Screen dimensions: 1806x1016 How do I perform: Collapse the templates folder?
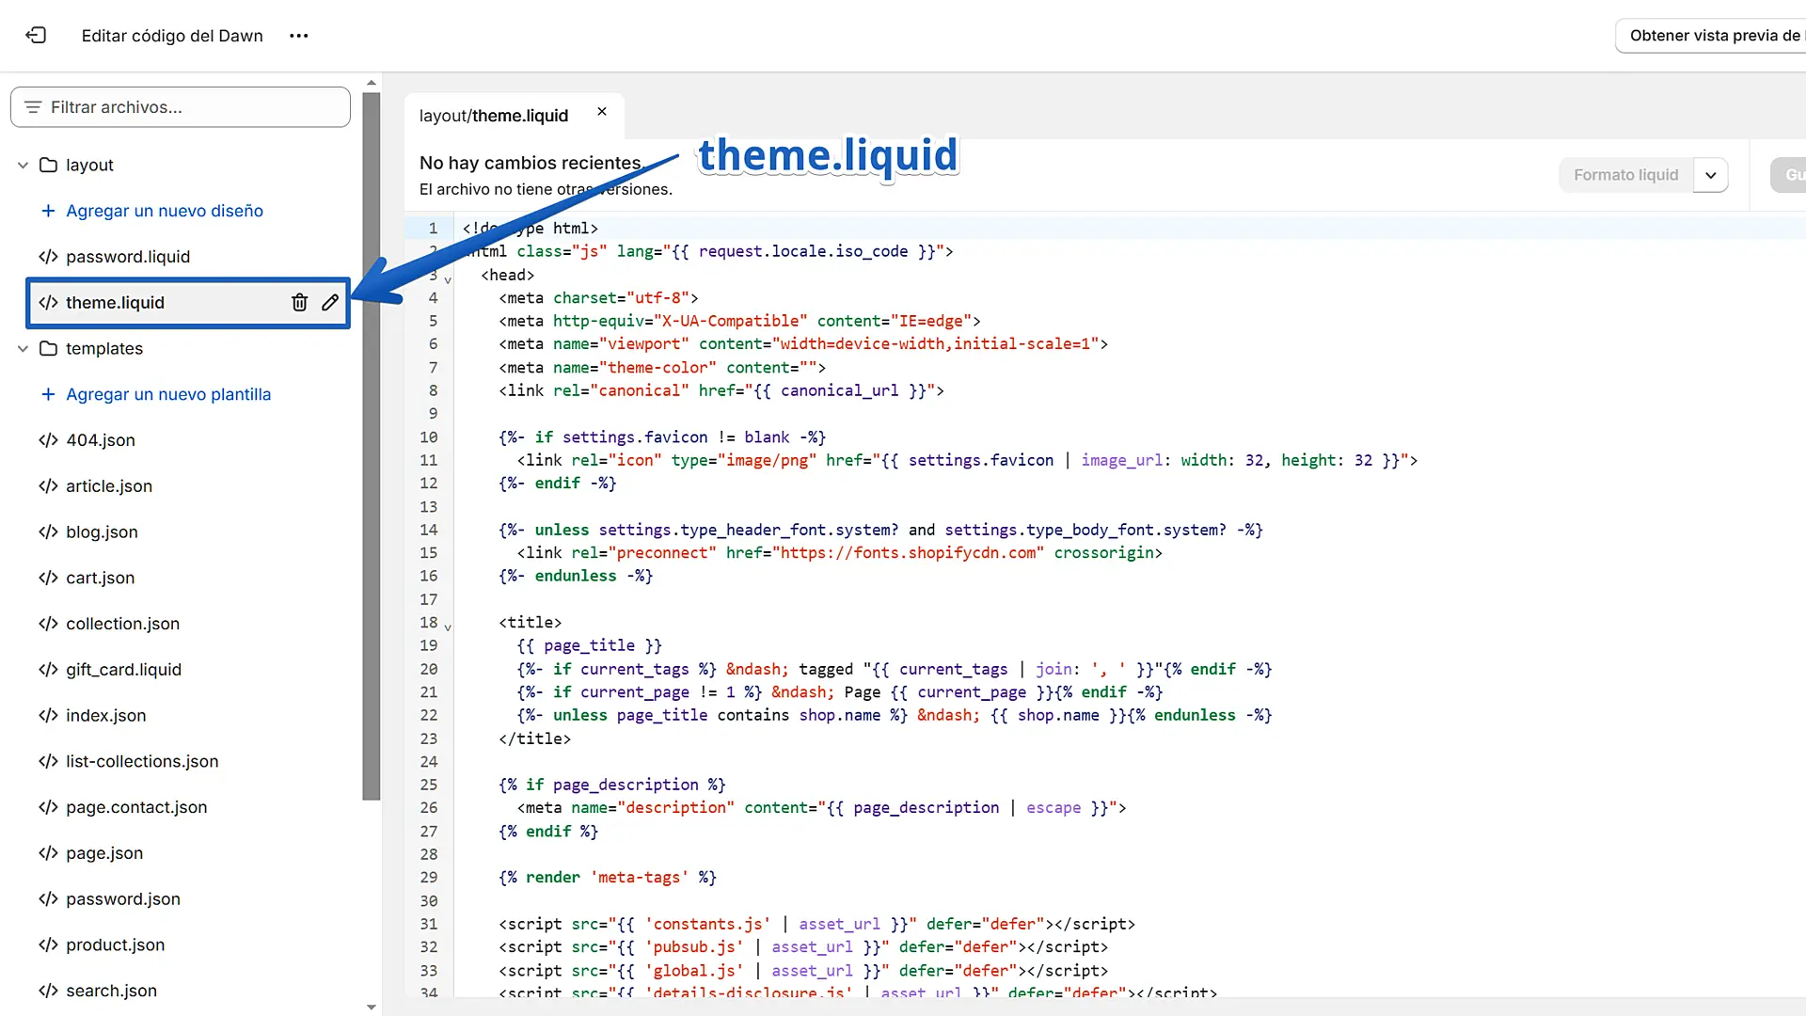point(23,349)
